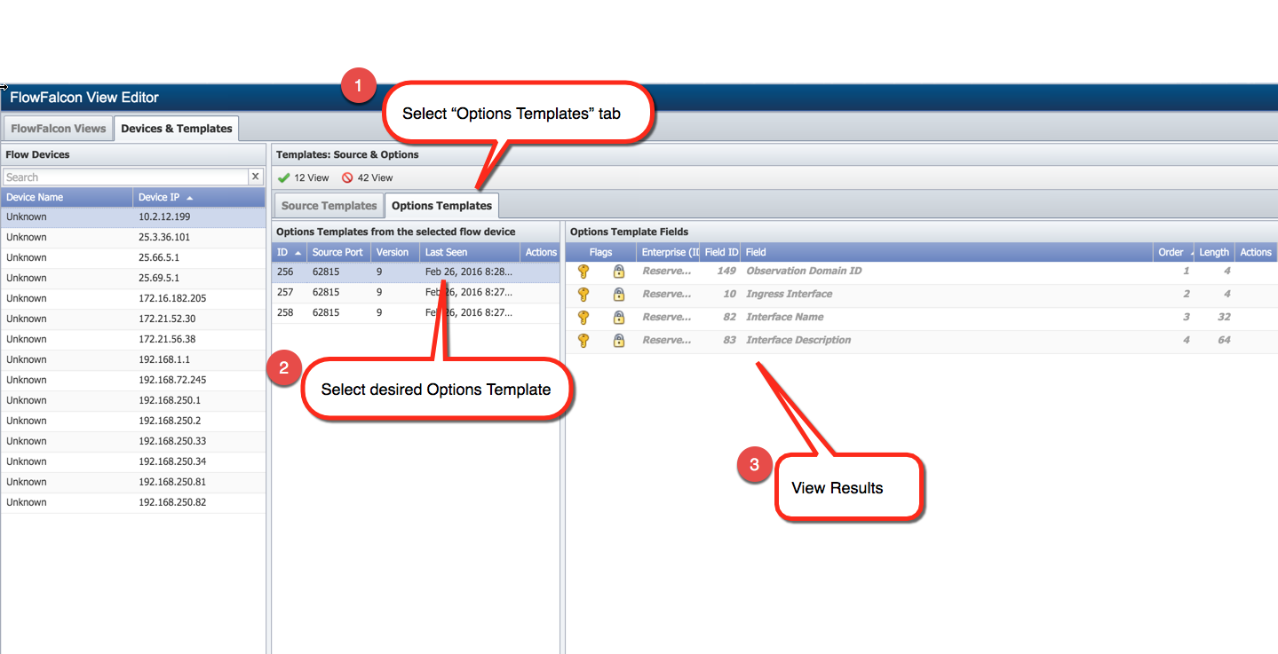Clear the device search with the X button

point(256,177)
